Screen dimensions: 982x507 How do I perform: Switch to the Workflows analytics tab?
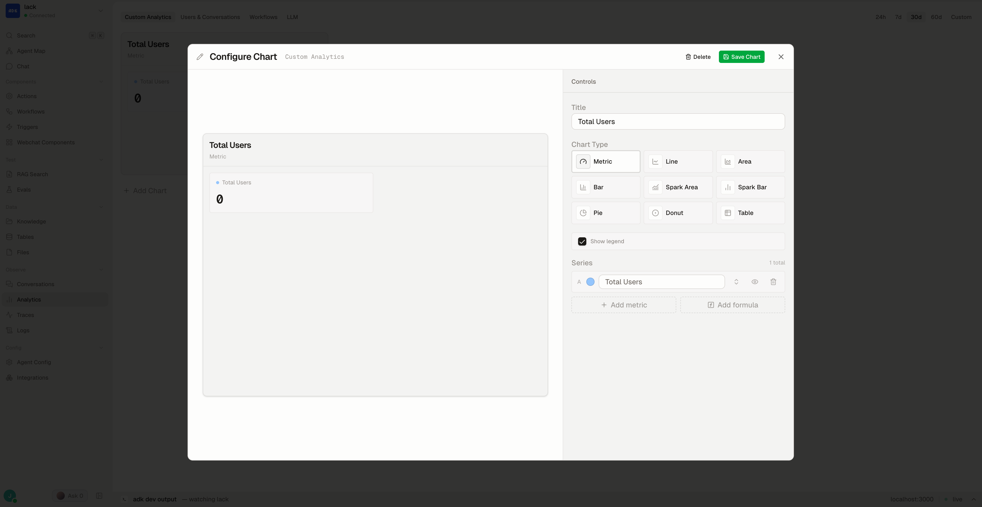pos(263,17)
